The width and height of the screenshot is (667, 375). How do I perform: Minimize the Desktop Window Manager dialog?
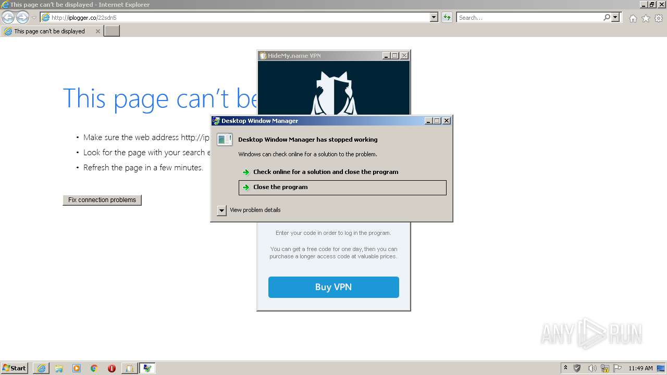tap(428, 121)
